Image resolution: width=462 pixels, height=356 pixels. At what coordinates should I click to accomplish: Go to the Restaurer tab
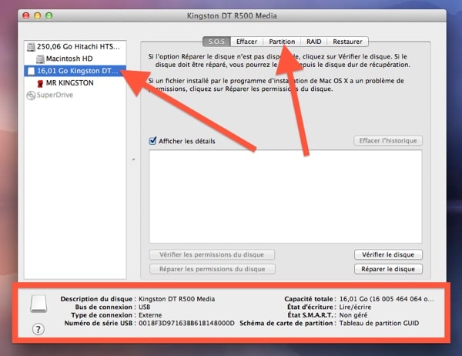click(x=347, y=42)
